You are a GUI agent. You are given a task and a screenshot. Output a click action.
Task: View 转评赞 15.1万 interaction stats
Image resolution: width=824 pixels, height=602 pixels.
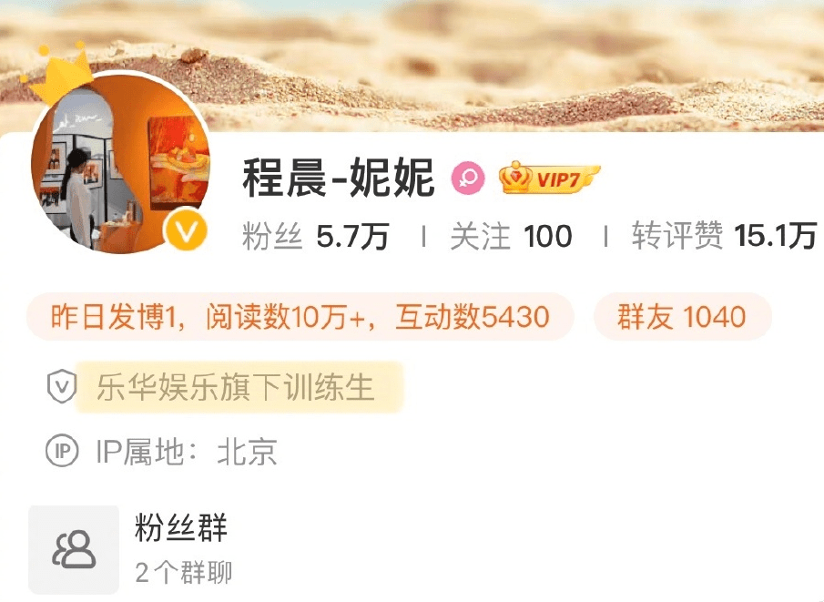[724, 235]
